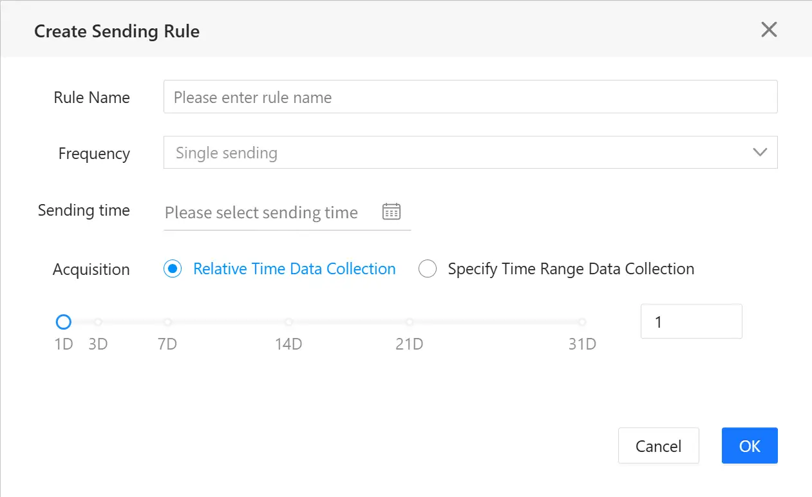Select the Relative Time Data Collection radio button

pyautogui.click(x=173, y=269)
